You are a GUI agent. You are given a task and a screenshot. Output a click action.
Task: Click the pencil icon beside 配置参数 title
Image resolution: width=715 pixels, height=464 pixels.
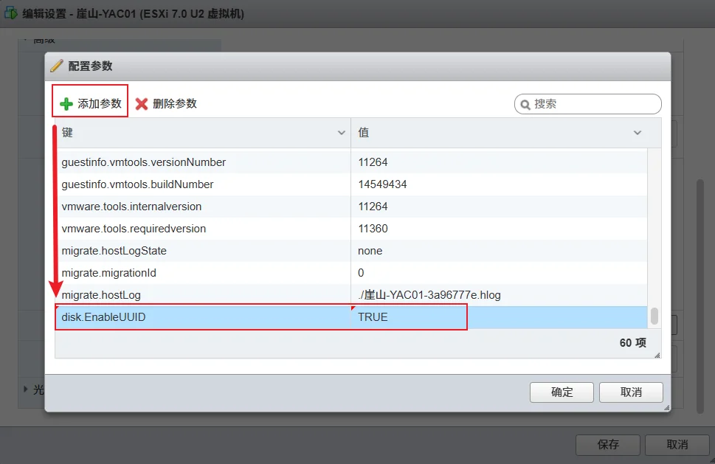(57, 66)
